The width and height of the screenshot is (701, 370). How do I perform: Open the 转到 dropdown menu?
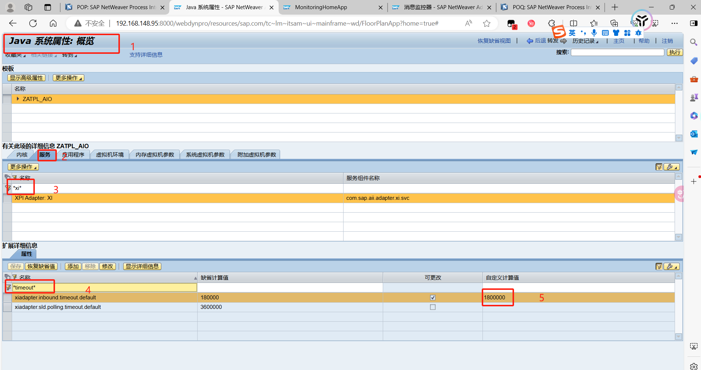click(69, 55)
